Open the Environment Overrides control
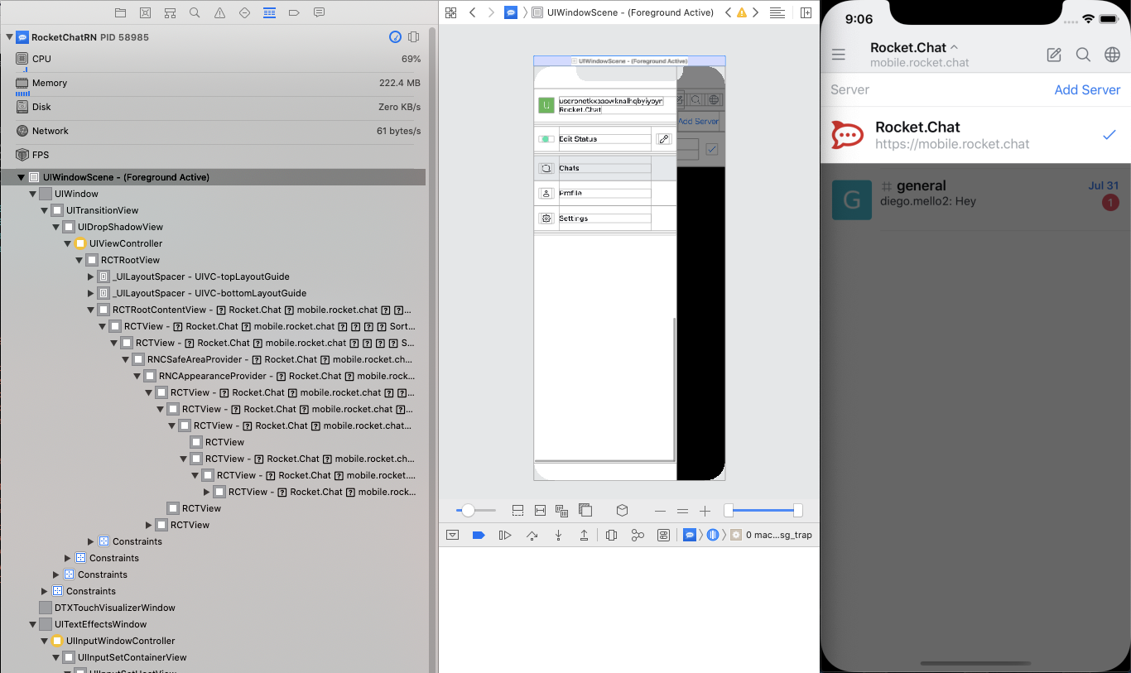 pos(664,535)
